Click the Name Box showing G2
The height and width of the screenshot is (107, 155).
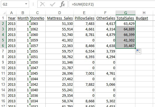(x=15, y=4)
